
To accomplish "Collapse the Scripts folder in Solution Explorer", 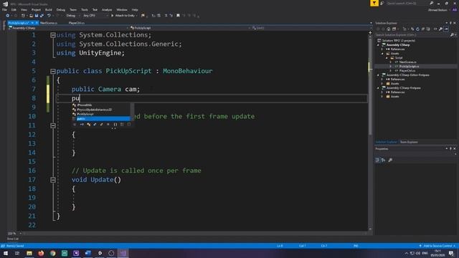I will pos(387,58).
